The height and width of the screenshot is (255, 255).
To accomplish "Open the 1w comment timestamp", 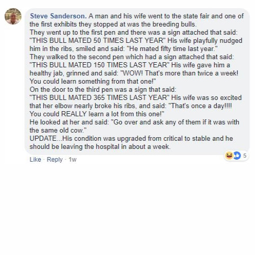I will point(72,160).
